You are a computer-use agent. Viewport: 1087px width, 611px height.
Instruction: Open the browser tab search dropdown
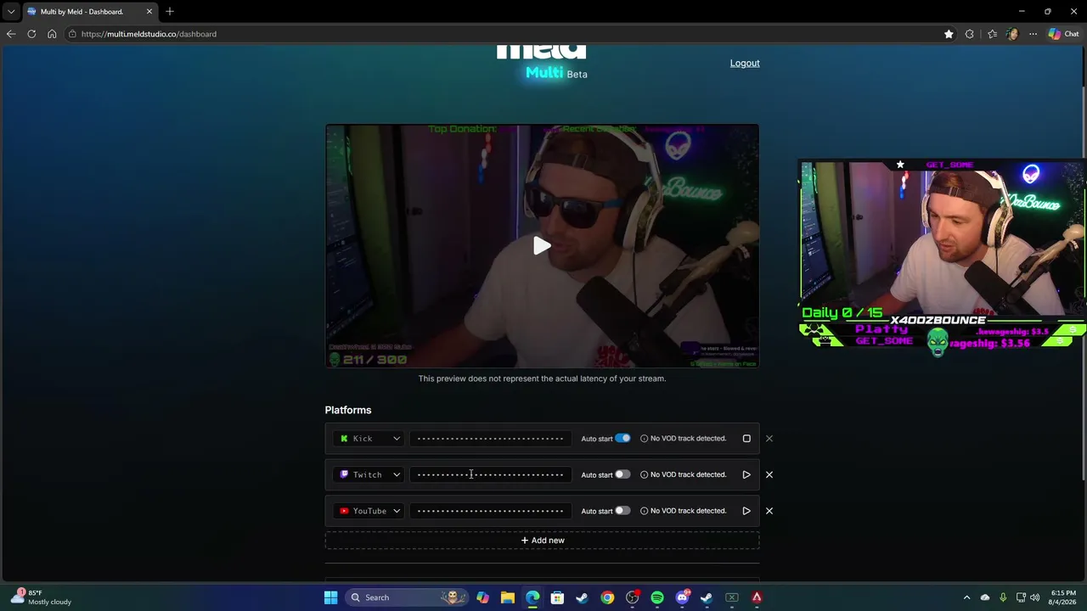click(x=11, y=12)
